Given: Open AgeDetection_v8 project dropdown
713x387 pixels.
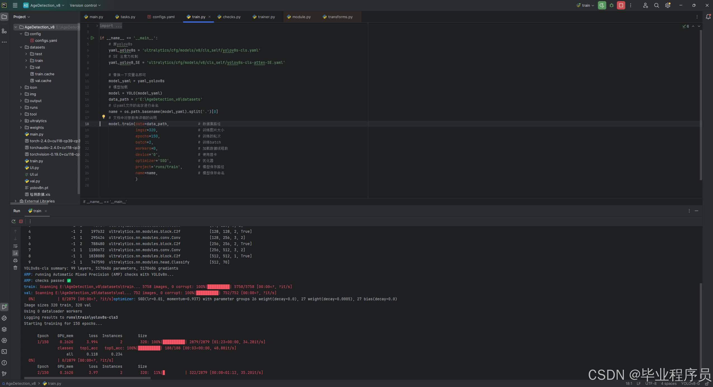Looking at the screenshot, I should (44, 5).
